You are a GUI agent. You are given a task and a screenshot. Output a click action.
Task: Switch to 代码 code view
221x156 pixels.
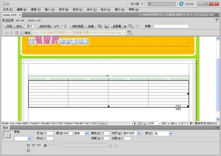tap(9, 26)
